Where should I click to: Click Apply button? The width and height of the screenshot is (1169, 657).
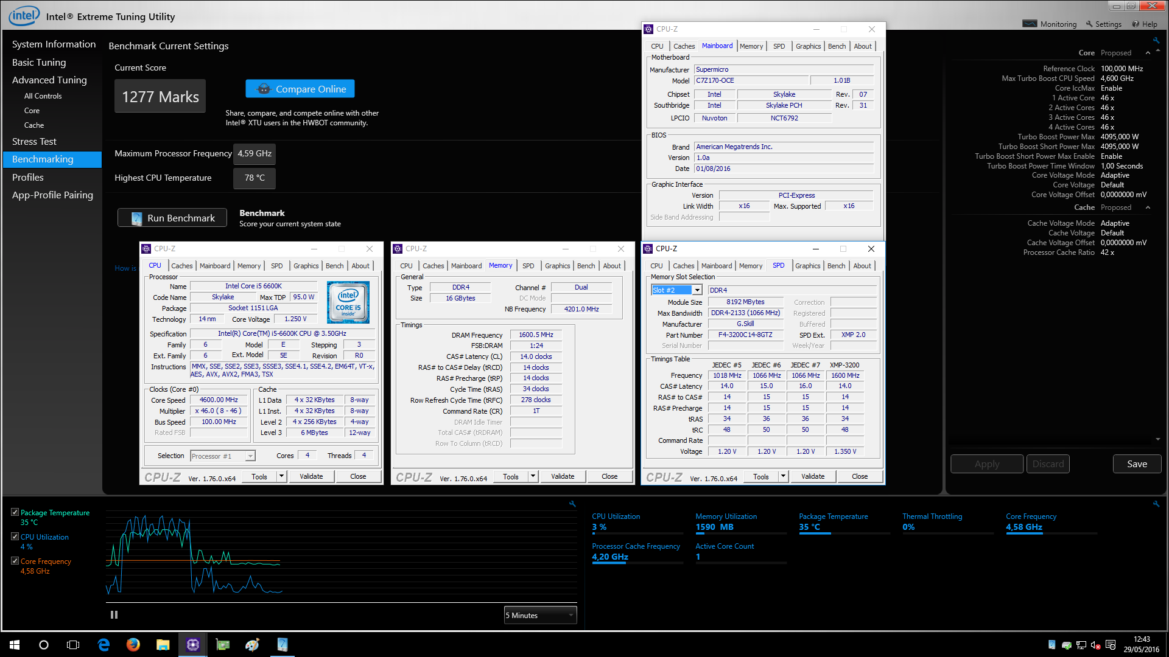pos(987,464)
